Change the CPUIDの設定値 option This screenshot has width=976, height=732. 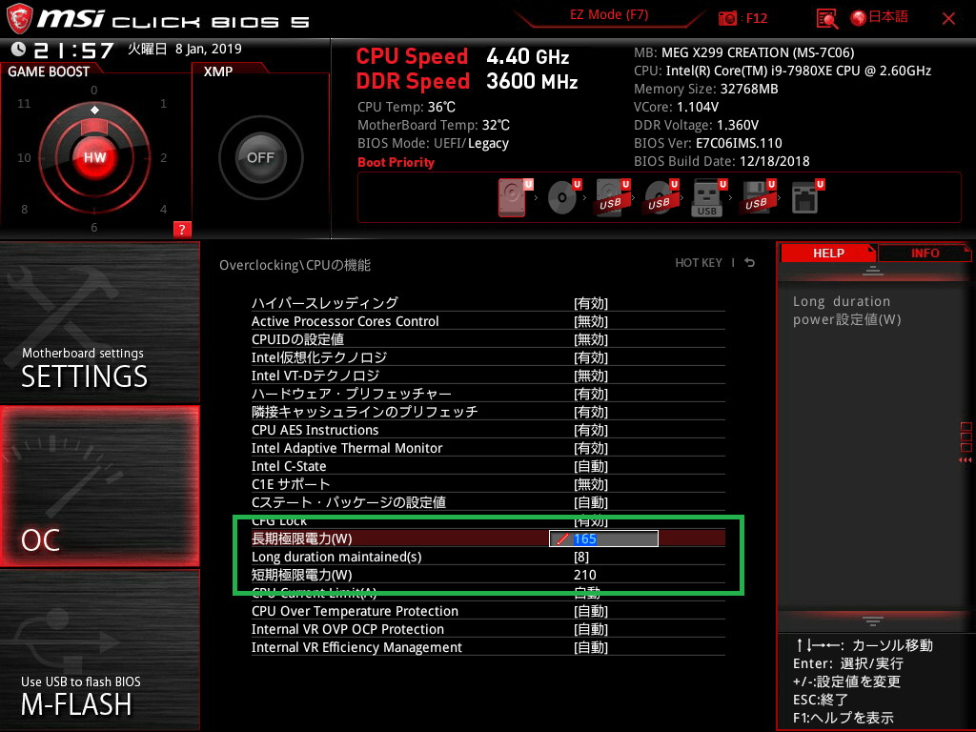click(591, 339)
